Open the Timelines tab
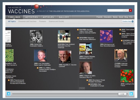The width and height of the screenshot is (140, 100). pyautogui.click(x=14, y=17)
